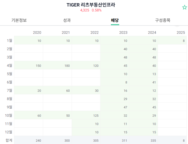This screenshot has width=188, height=144.
Task: Click the total 305 for 2022
Action: pyautogui.click(x=86, y=140)
